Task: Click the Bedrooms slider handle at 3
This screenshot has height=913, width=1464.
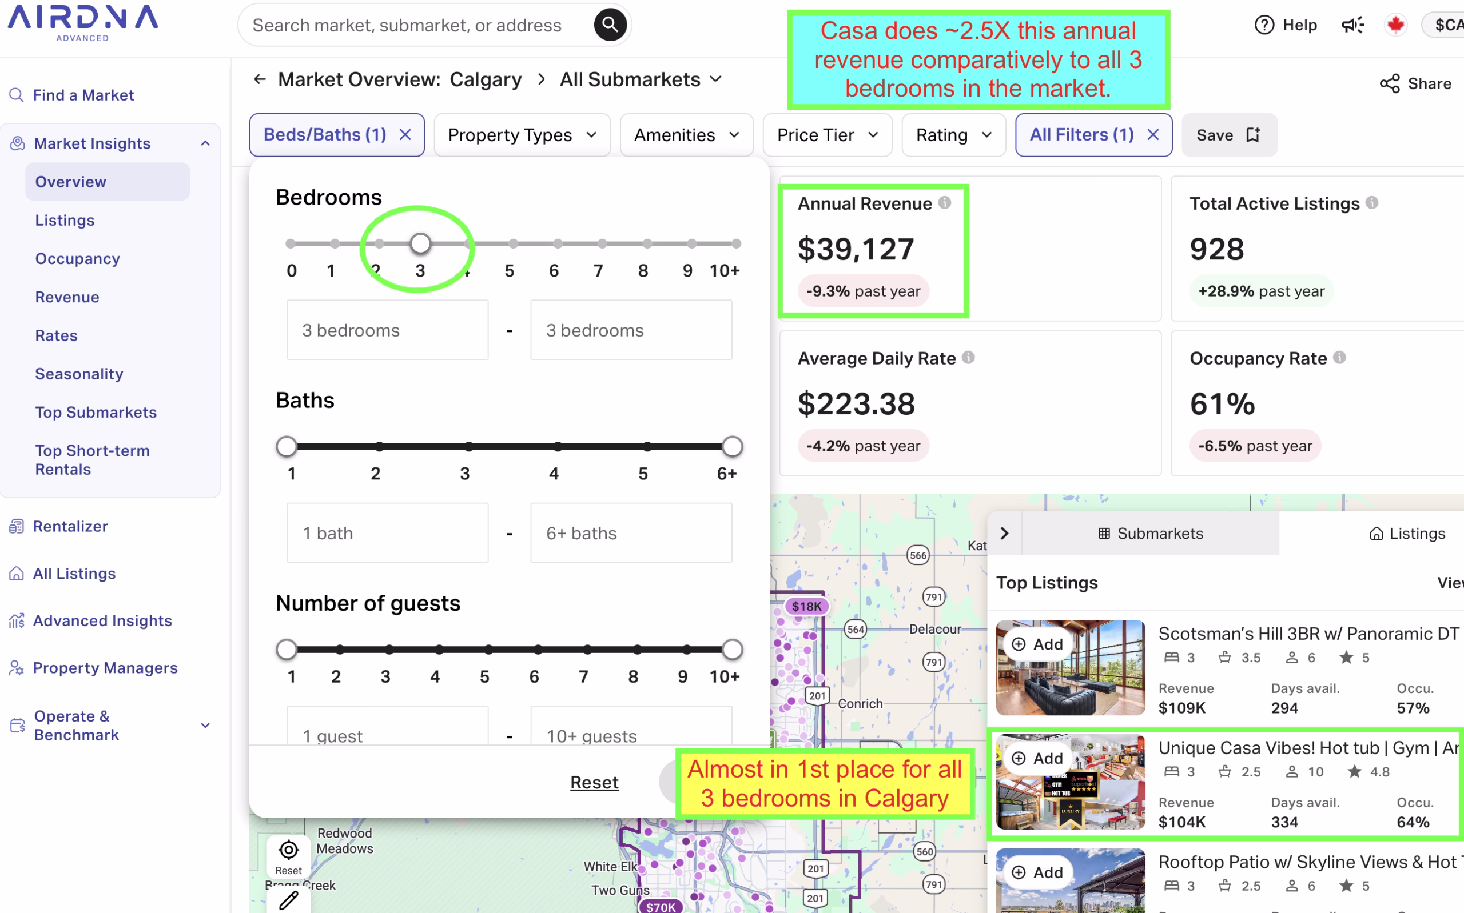Action: coord(420,243)
